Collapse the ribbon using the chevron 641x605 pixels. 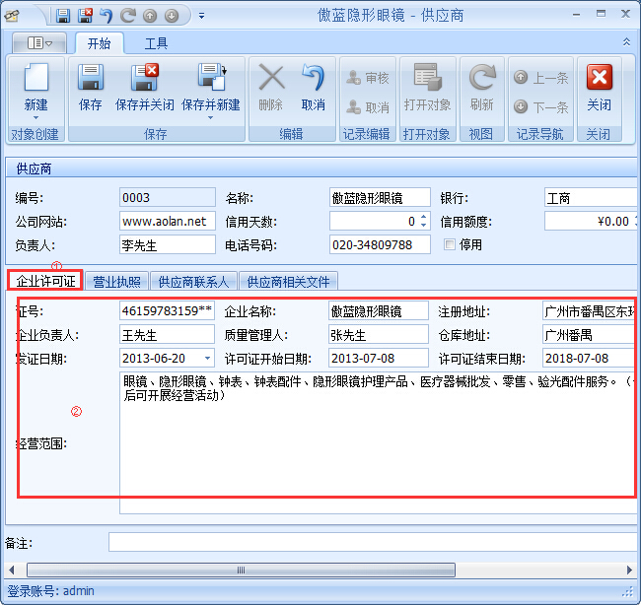coord(626,42)
